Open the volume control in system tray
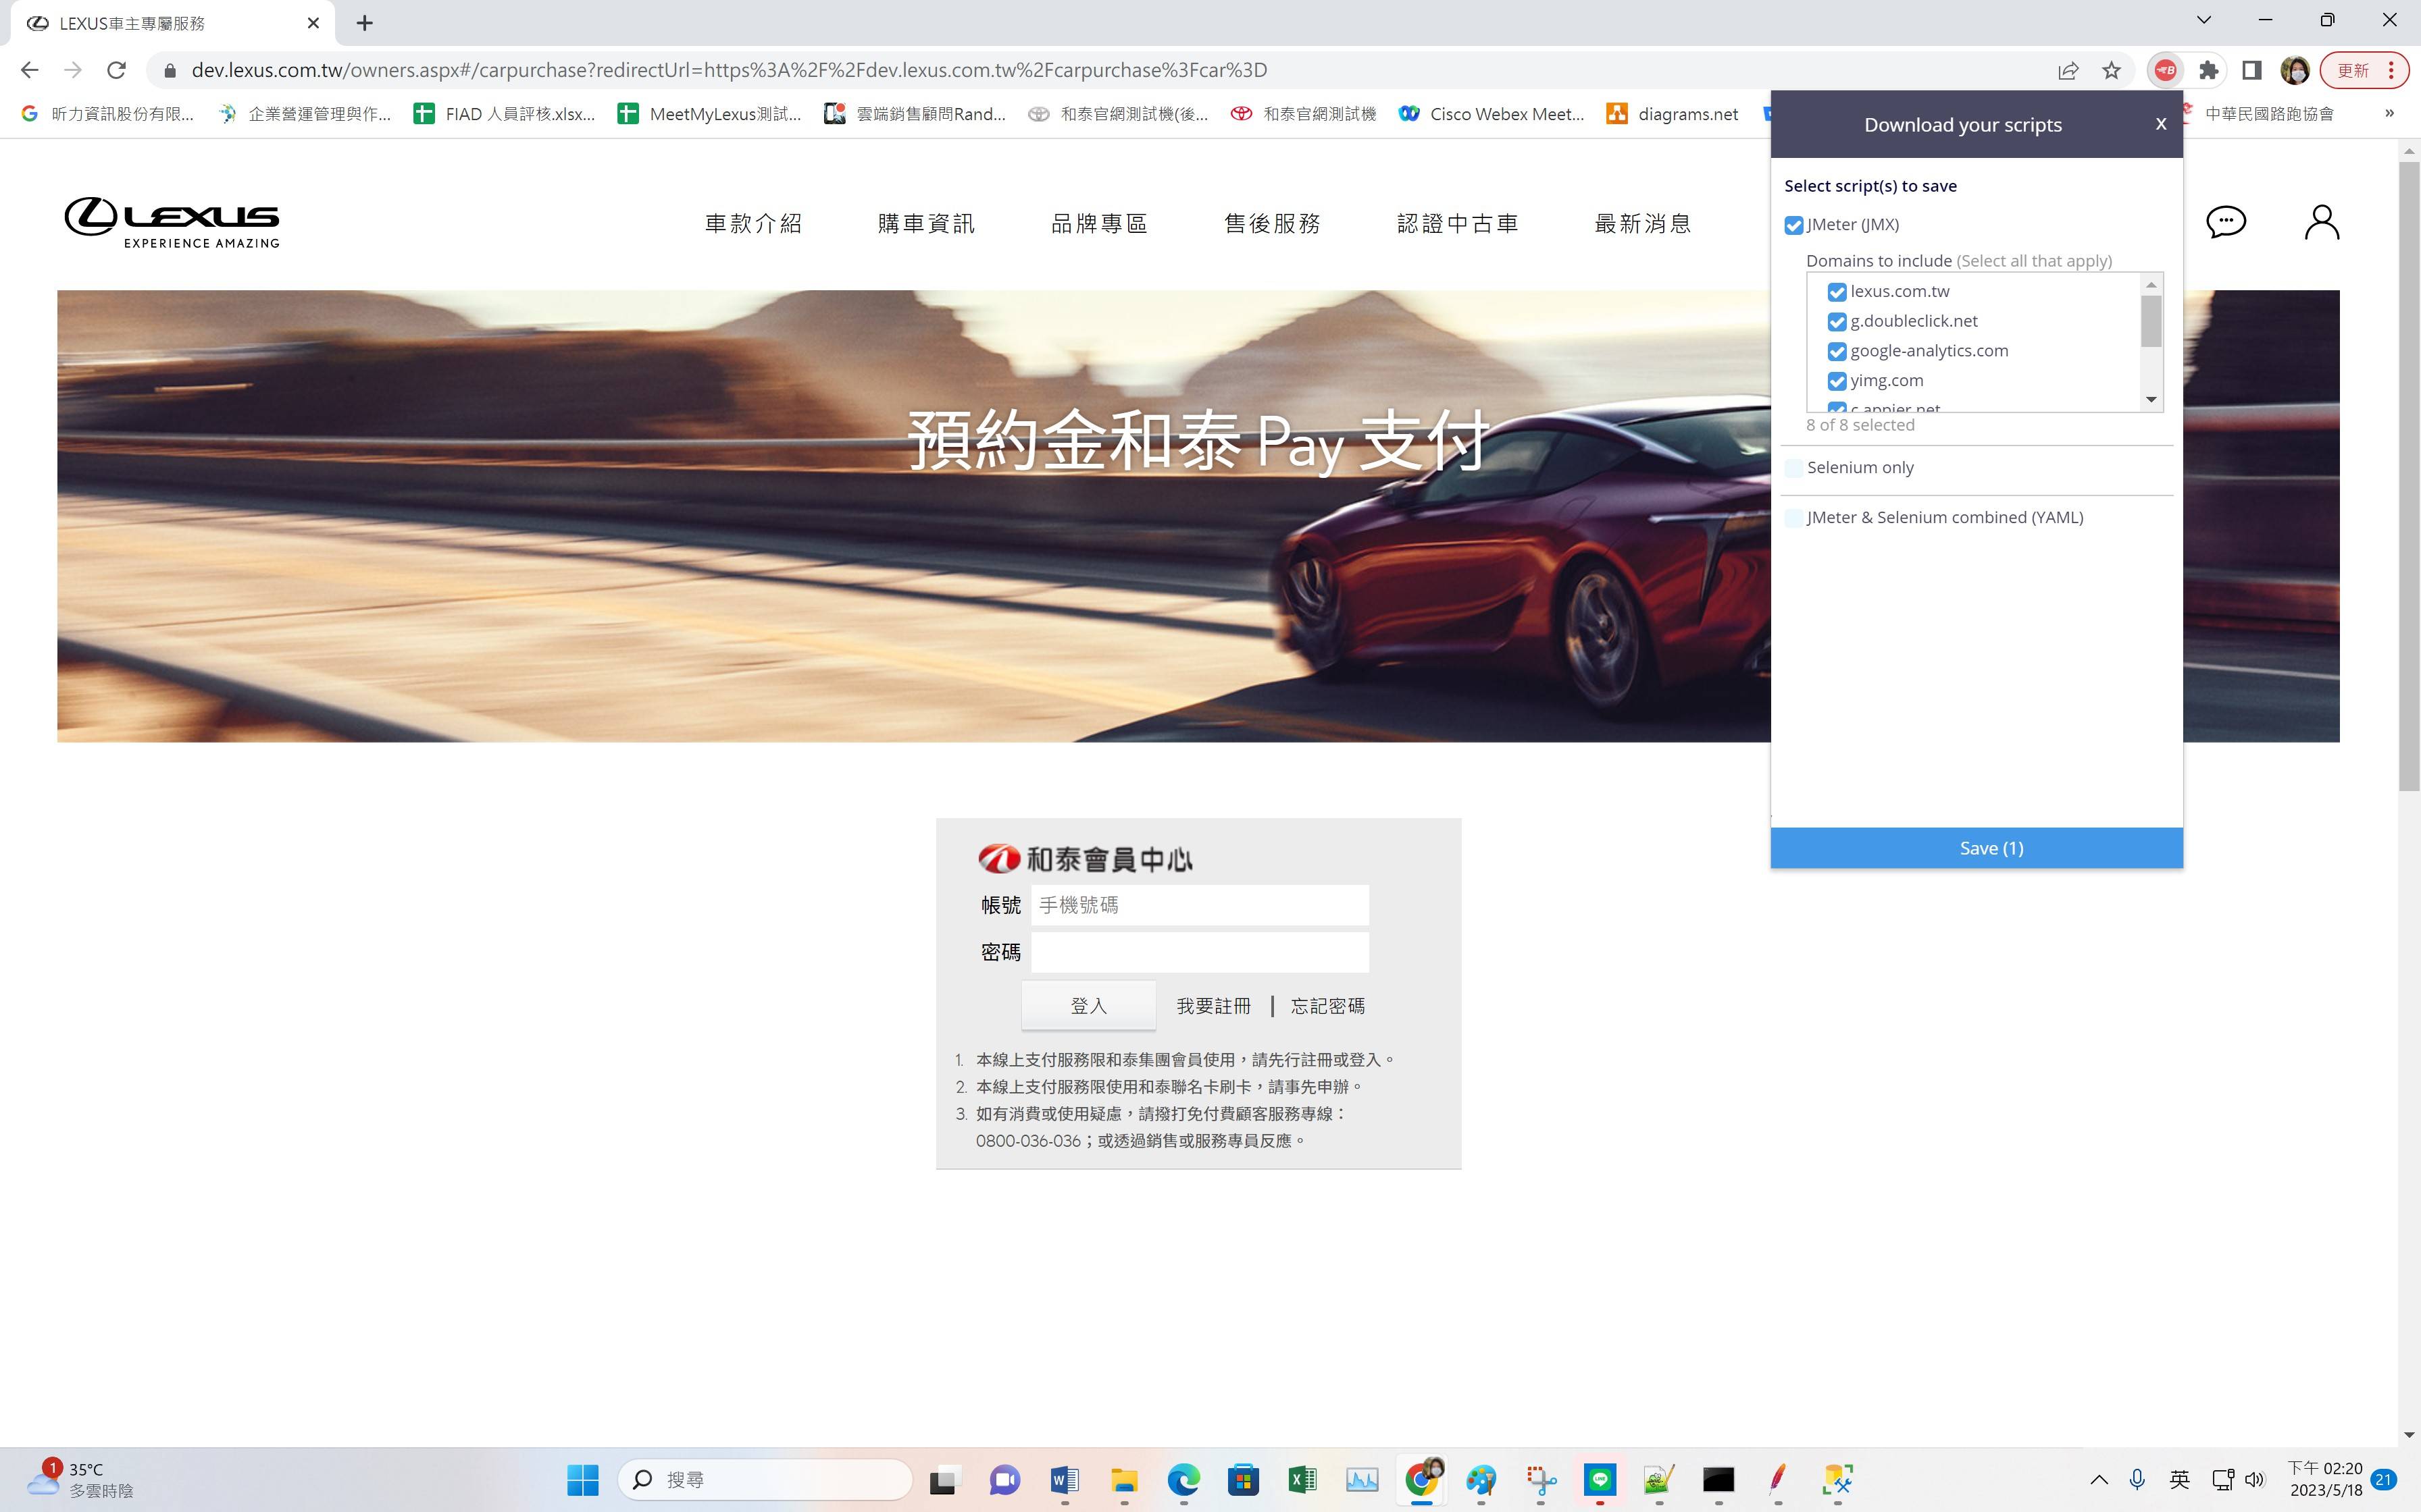This screenshot has width=2421, height=1512. [x=2254, y=1479]
